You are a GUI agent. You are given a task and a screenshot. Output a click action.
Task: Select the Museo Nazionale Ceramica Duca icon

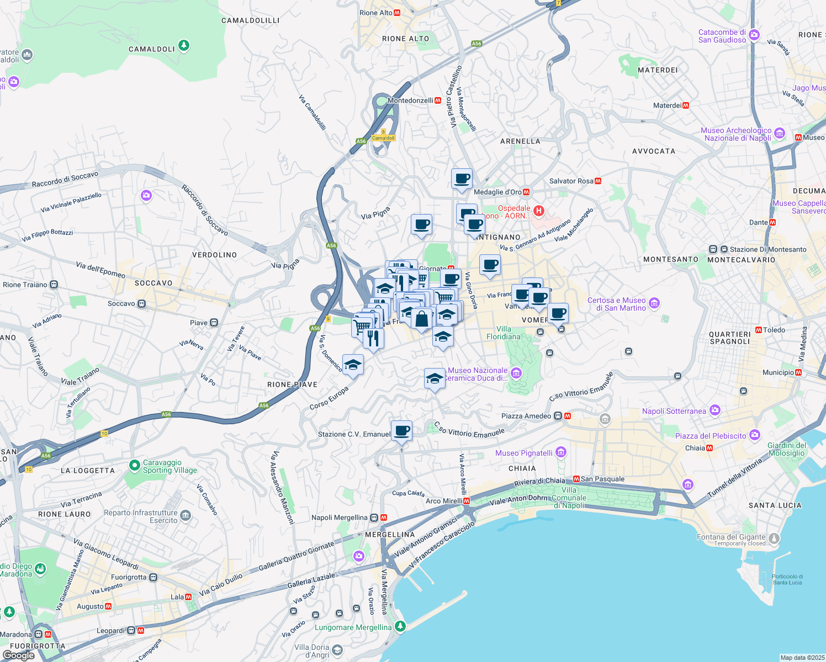516,373
